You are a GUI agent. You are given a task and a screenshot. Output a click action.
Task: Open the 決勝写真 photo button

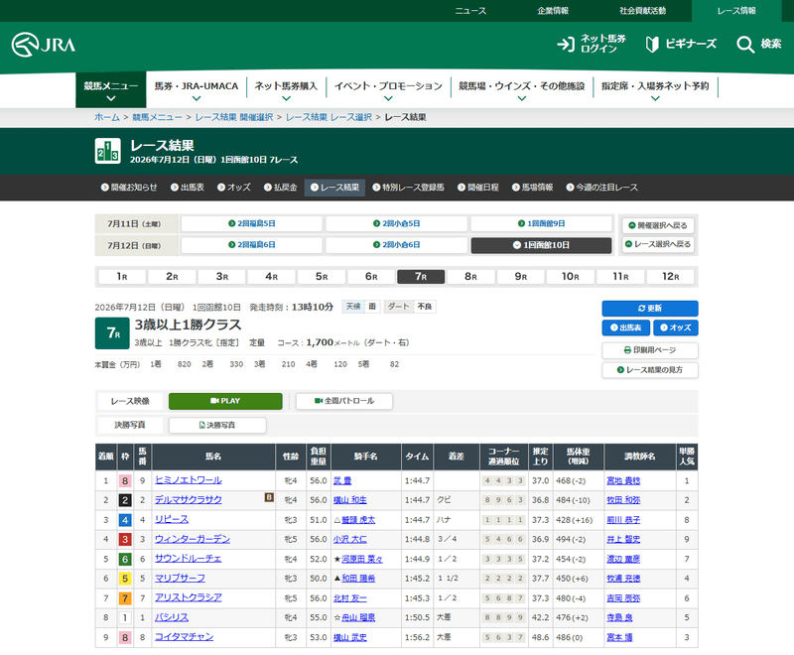pyautogui.click(x=216, y=425)
